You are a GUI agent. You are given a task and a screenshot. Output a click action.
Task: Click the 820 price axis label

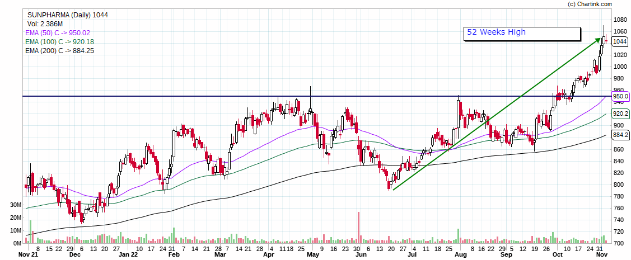coord(618,173)
